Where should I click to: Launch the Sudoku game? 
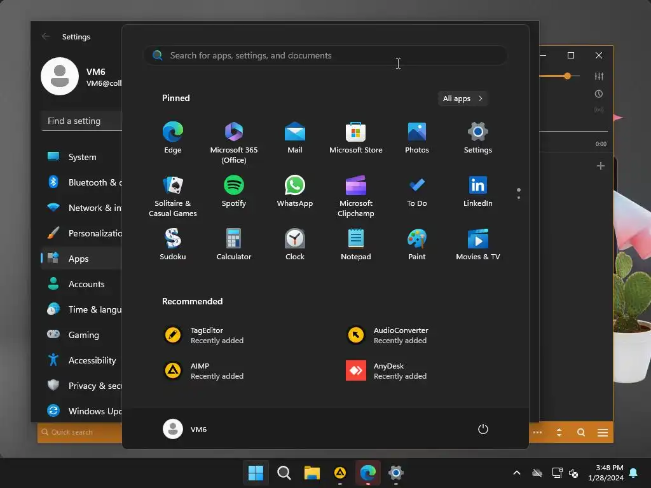point(173,245)
